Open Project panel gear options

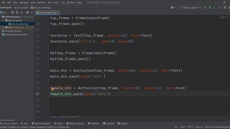tap(27, 13)
